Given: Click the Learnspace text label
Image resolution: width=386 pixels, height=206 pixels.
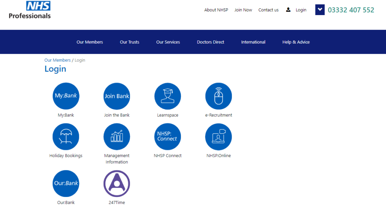Looking at the screenshot, I should coord(168,115).
